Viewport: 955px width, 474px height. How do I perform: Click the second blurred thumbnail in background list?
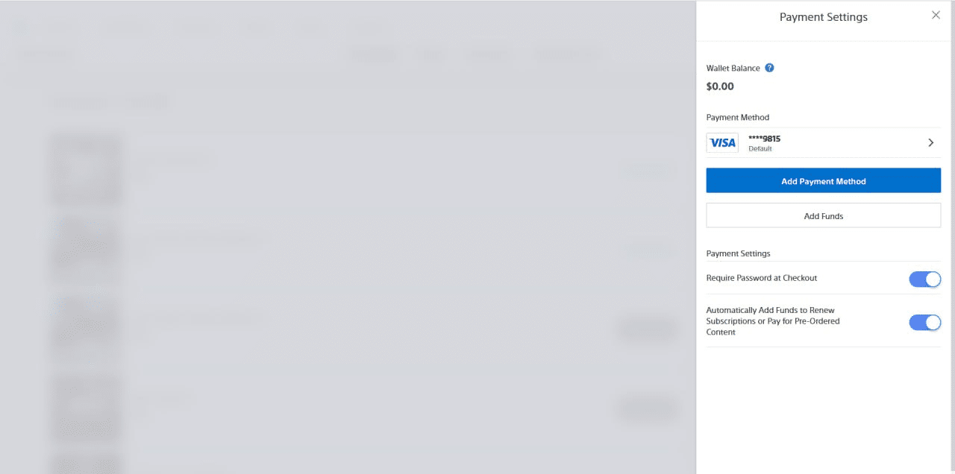tap(86, 250)
